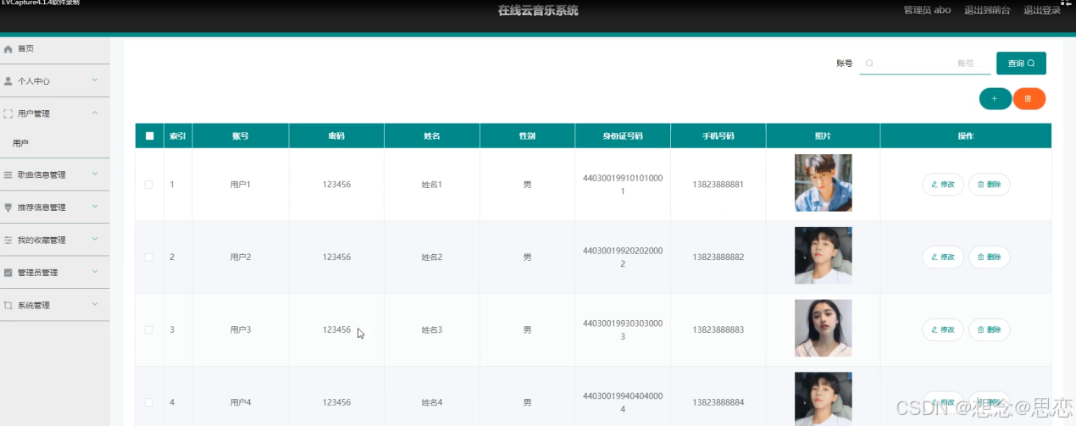This screenshot has height=426, width=1076.
Task: Click the 身份证号码 column header
Action: [x=623, y=136]
